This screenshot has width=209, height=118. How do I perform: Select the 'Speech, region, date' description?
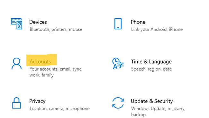coord(151,69)
